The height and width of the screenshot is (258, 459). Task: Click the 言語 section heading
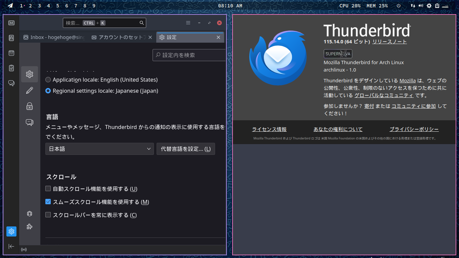52,117
